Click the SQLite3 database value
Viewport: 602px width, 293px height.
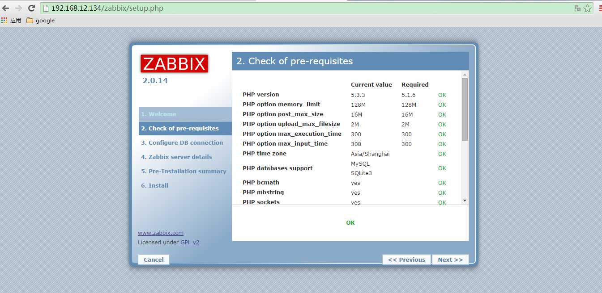click(x=362, y=173)
